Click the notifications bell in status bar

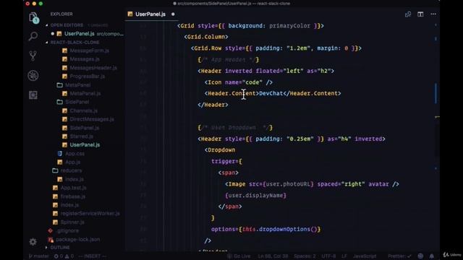click(432, 256)
